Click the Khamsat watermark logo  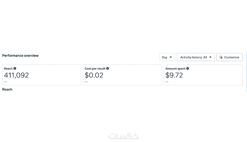(x=124, y=136)
